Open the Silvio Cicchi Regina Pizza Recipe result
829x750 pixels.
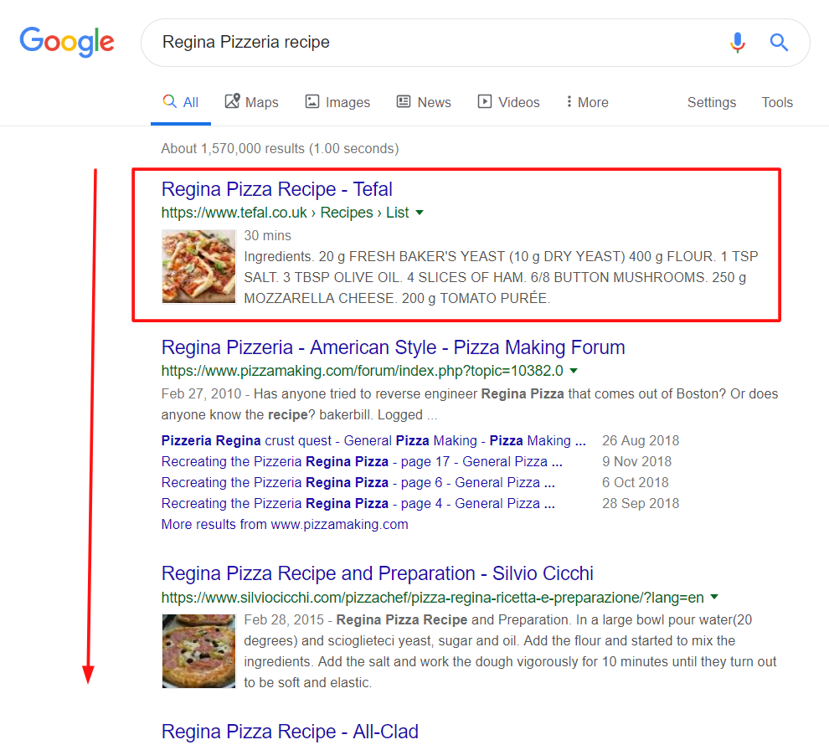[378, 573]
